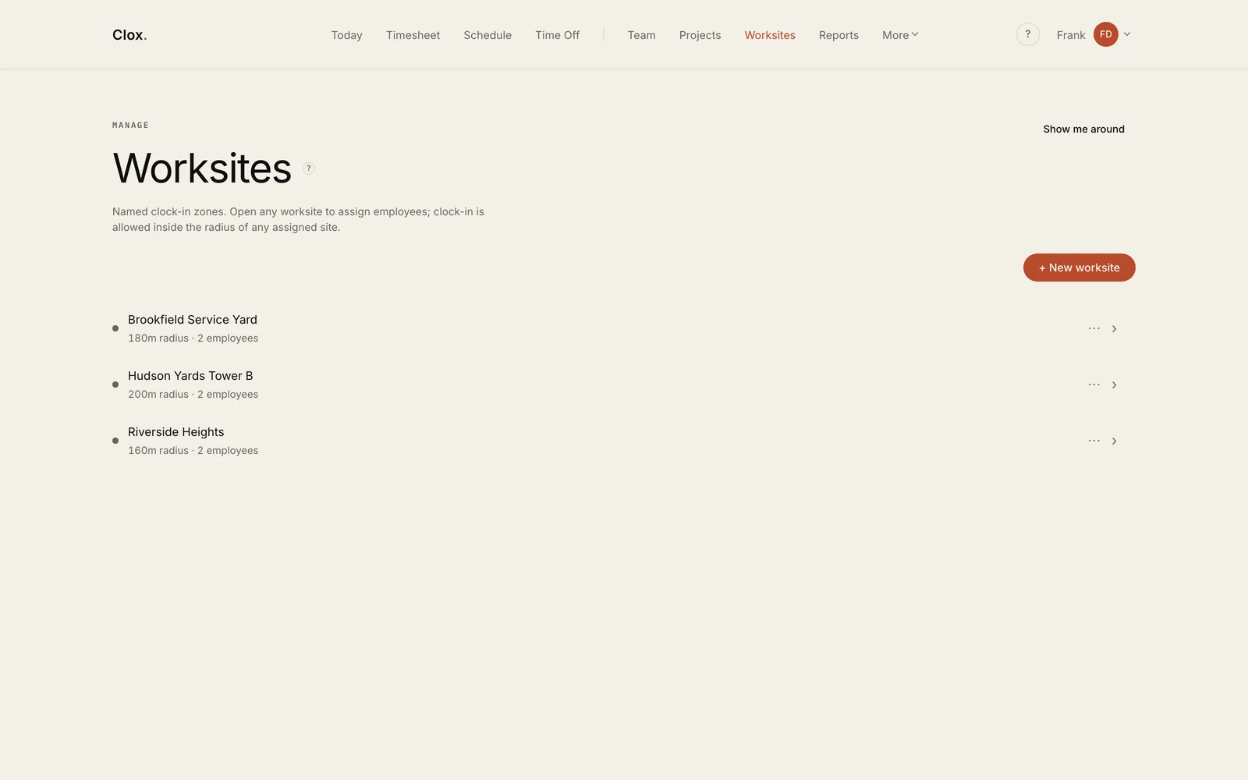Select the Worksites nav item

770,35
